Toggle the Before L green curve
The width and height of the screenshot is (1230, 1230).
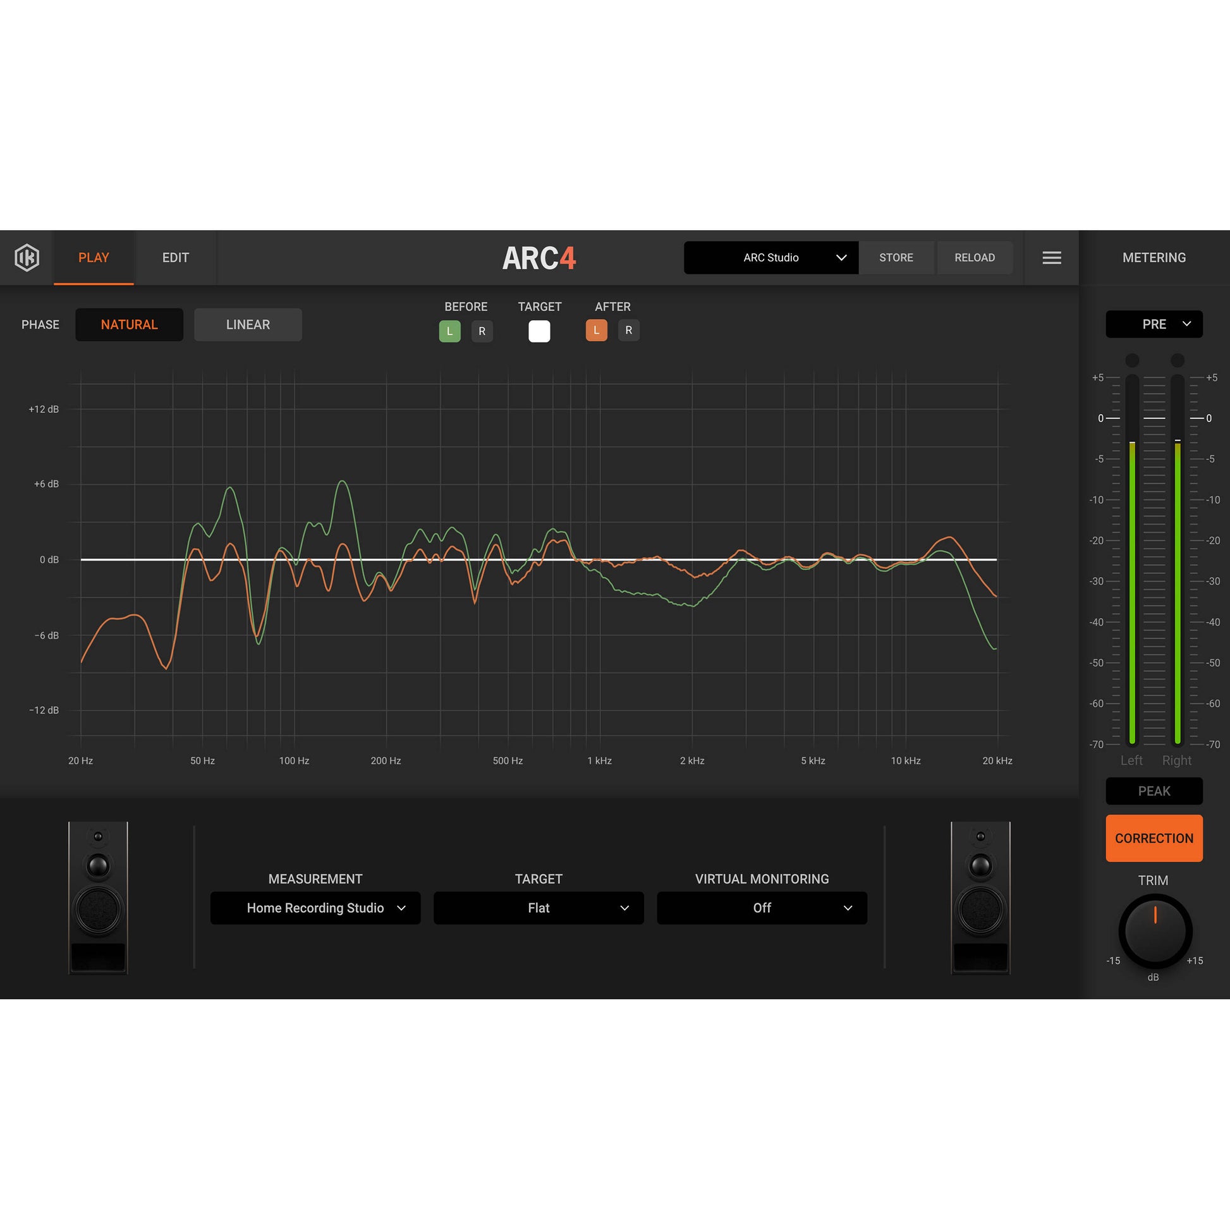pos(449,331)
